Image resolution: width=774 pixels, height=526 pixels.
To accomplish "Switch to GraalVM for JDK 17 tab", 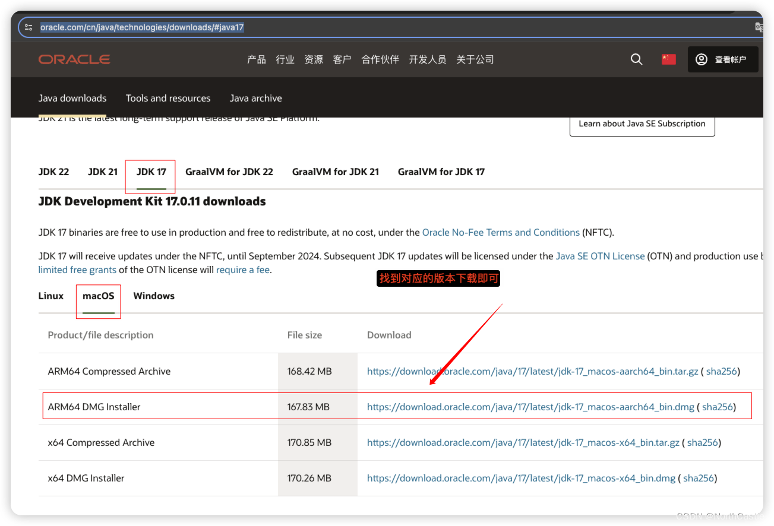I will click(441, 172).
